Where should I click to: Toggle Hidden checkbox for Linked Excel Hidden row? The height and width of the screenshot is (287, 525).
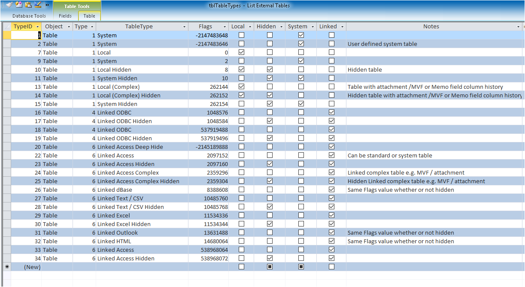270,224
